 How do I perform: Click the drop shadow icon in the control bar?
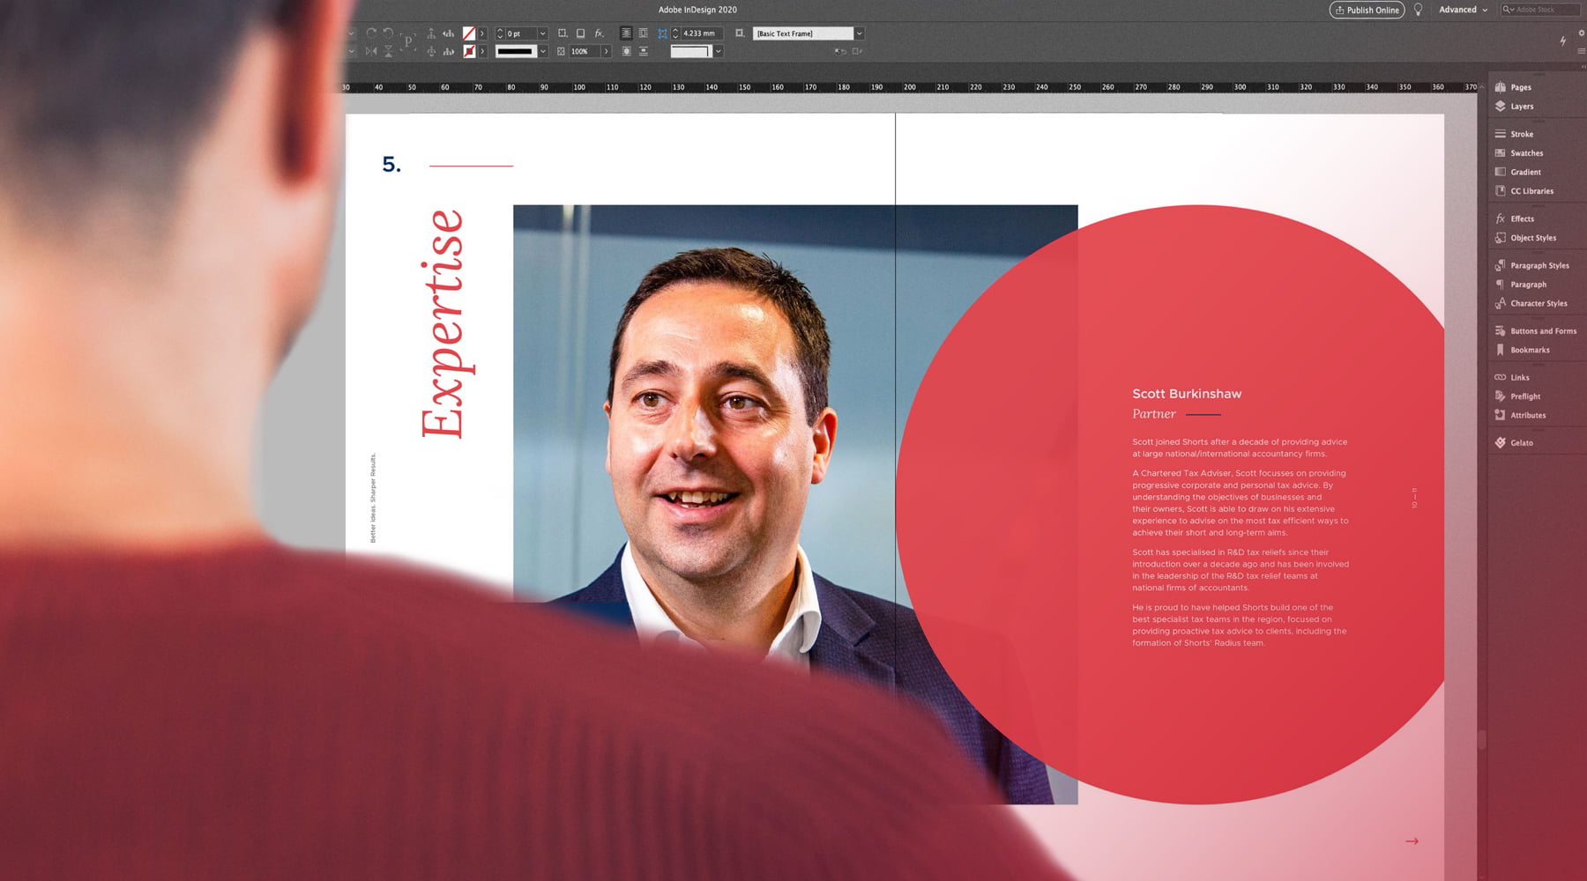(580, 33)
